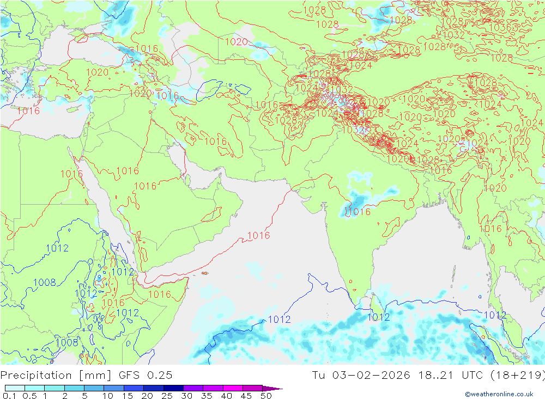Pick the legend swatch between 5 and 10

(x=94, y=388)
